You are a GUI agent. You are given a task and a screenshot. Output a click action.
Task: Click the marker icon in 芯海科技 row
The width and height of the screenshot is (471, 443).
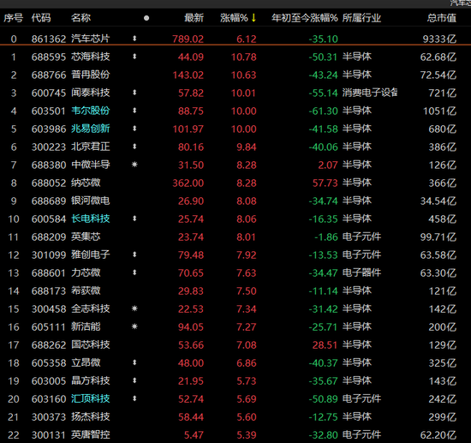pyautogui.click(x=134, y=57)
